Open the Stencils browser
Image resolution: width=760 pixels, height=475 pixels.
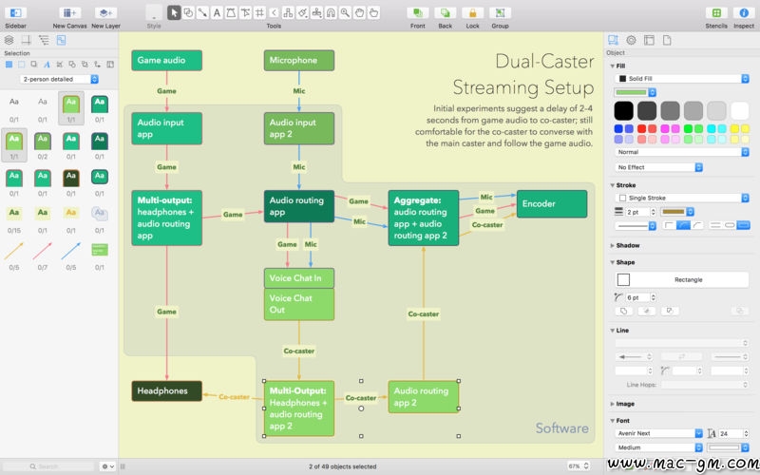[716, 13]
